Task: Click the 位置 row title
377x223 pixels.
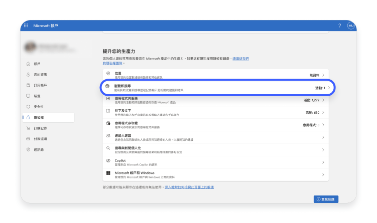Action: tap(118, 73)
